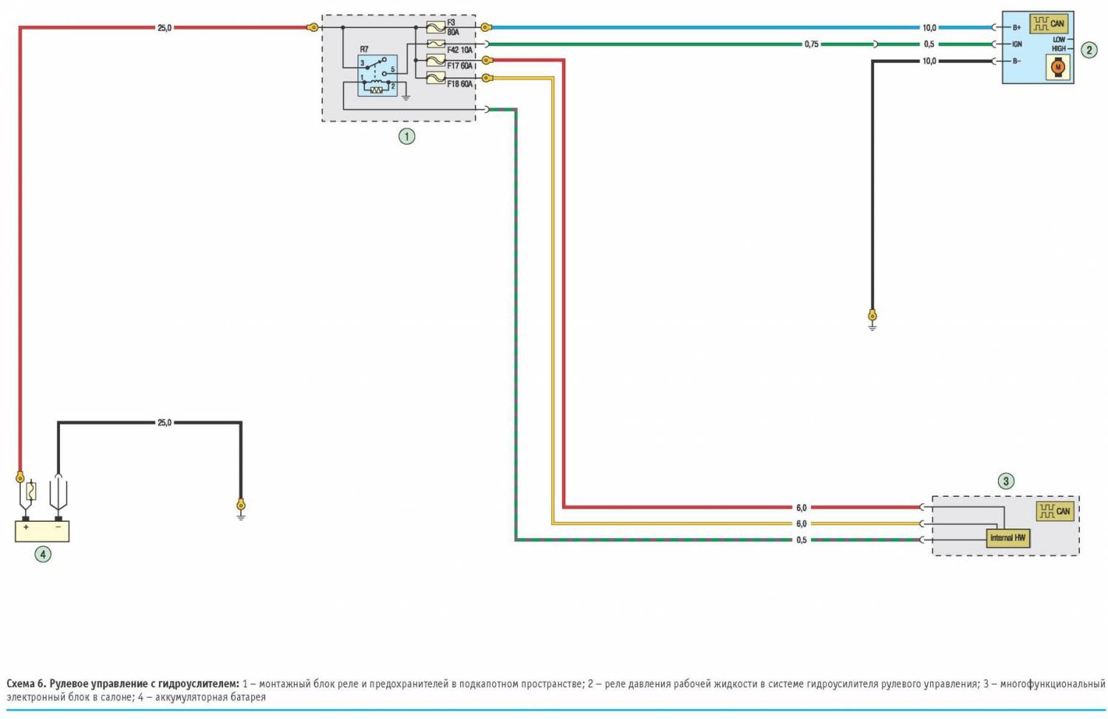Click the internal HW box
The image size is (1108, 719).
[x=1008, y=538]
